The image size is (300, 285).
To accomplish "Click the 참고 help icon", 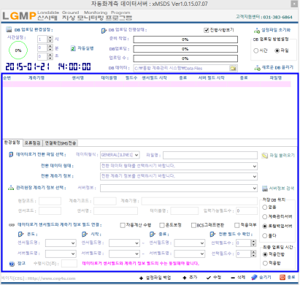I will coord(12,264).
